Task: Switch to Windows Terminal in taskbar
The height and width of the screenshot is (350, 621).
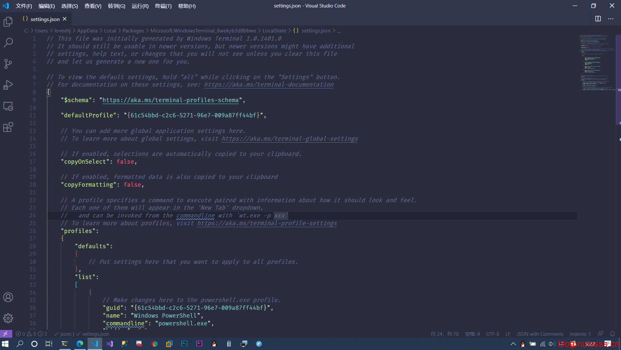Action: click(x=65, y=344)
